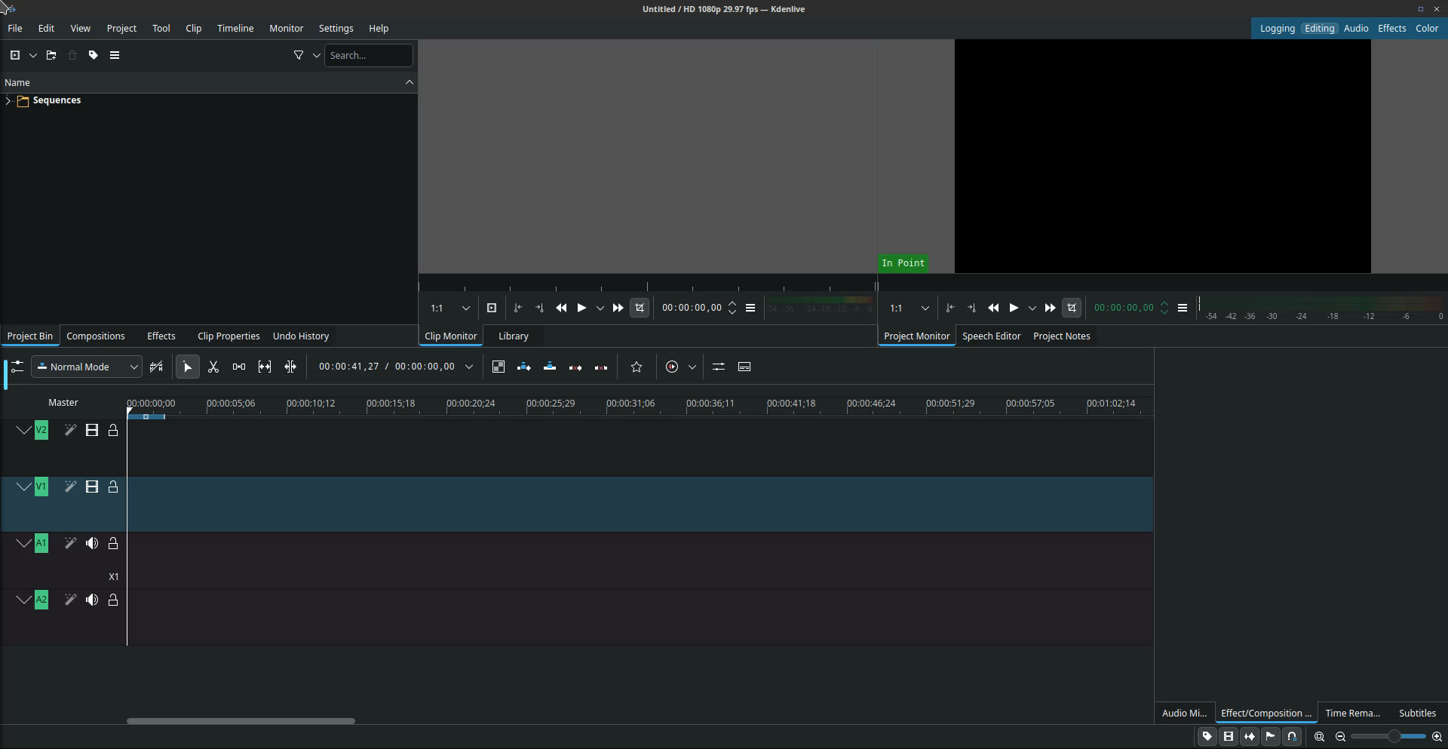Switch to the Color workspace layout

click(x=1427, y=29)
